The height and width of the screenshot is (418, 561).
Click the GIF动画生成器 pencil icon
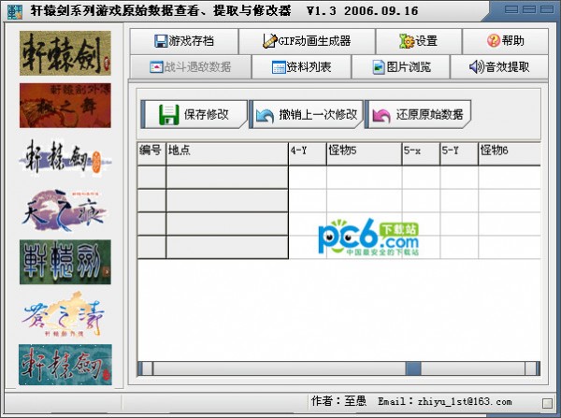(x=270, y=41)
